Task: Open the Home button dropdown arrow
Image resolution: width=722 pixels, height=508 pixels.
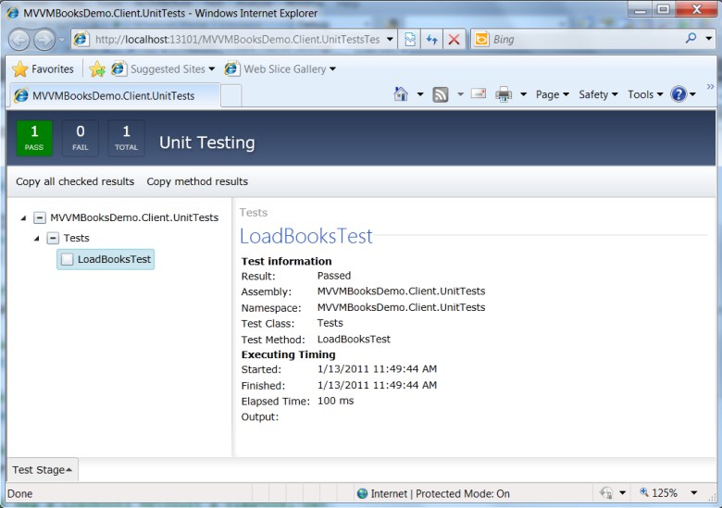Action: pyautogui.click(x=420, y=94)
